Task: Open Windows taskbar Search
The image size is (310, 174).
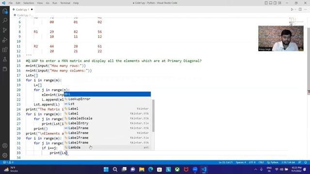Action: tap(115, 170)
